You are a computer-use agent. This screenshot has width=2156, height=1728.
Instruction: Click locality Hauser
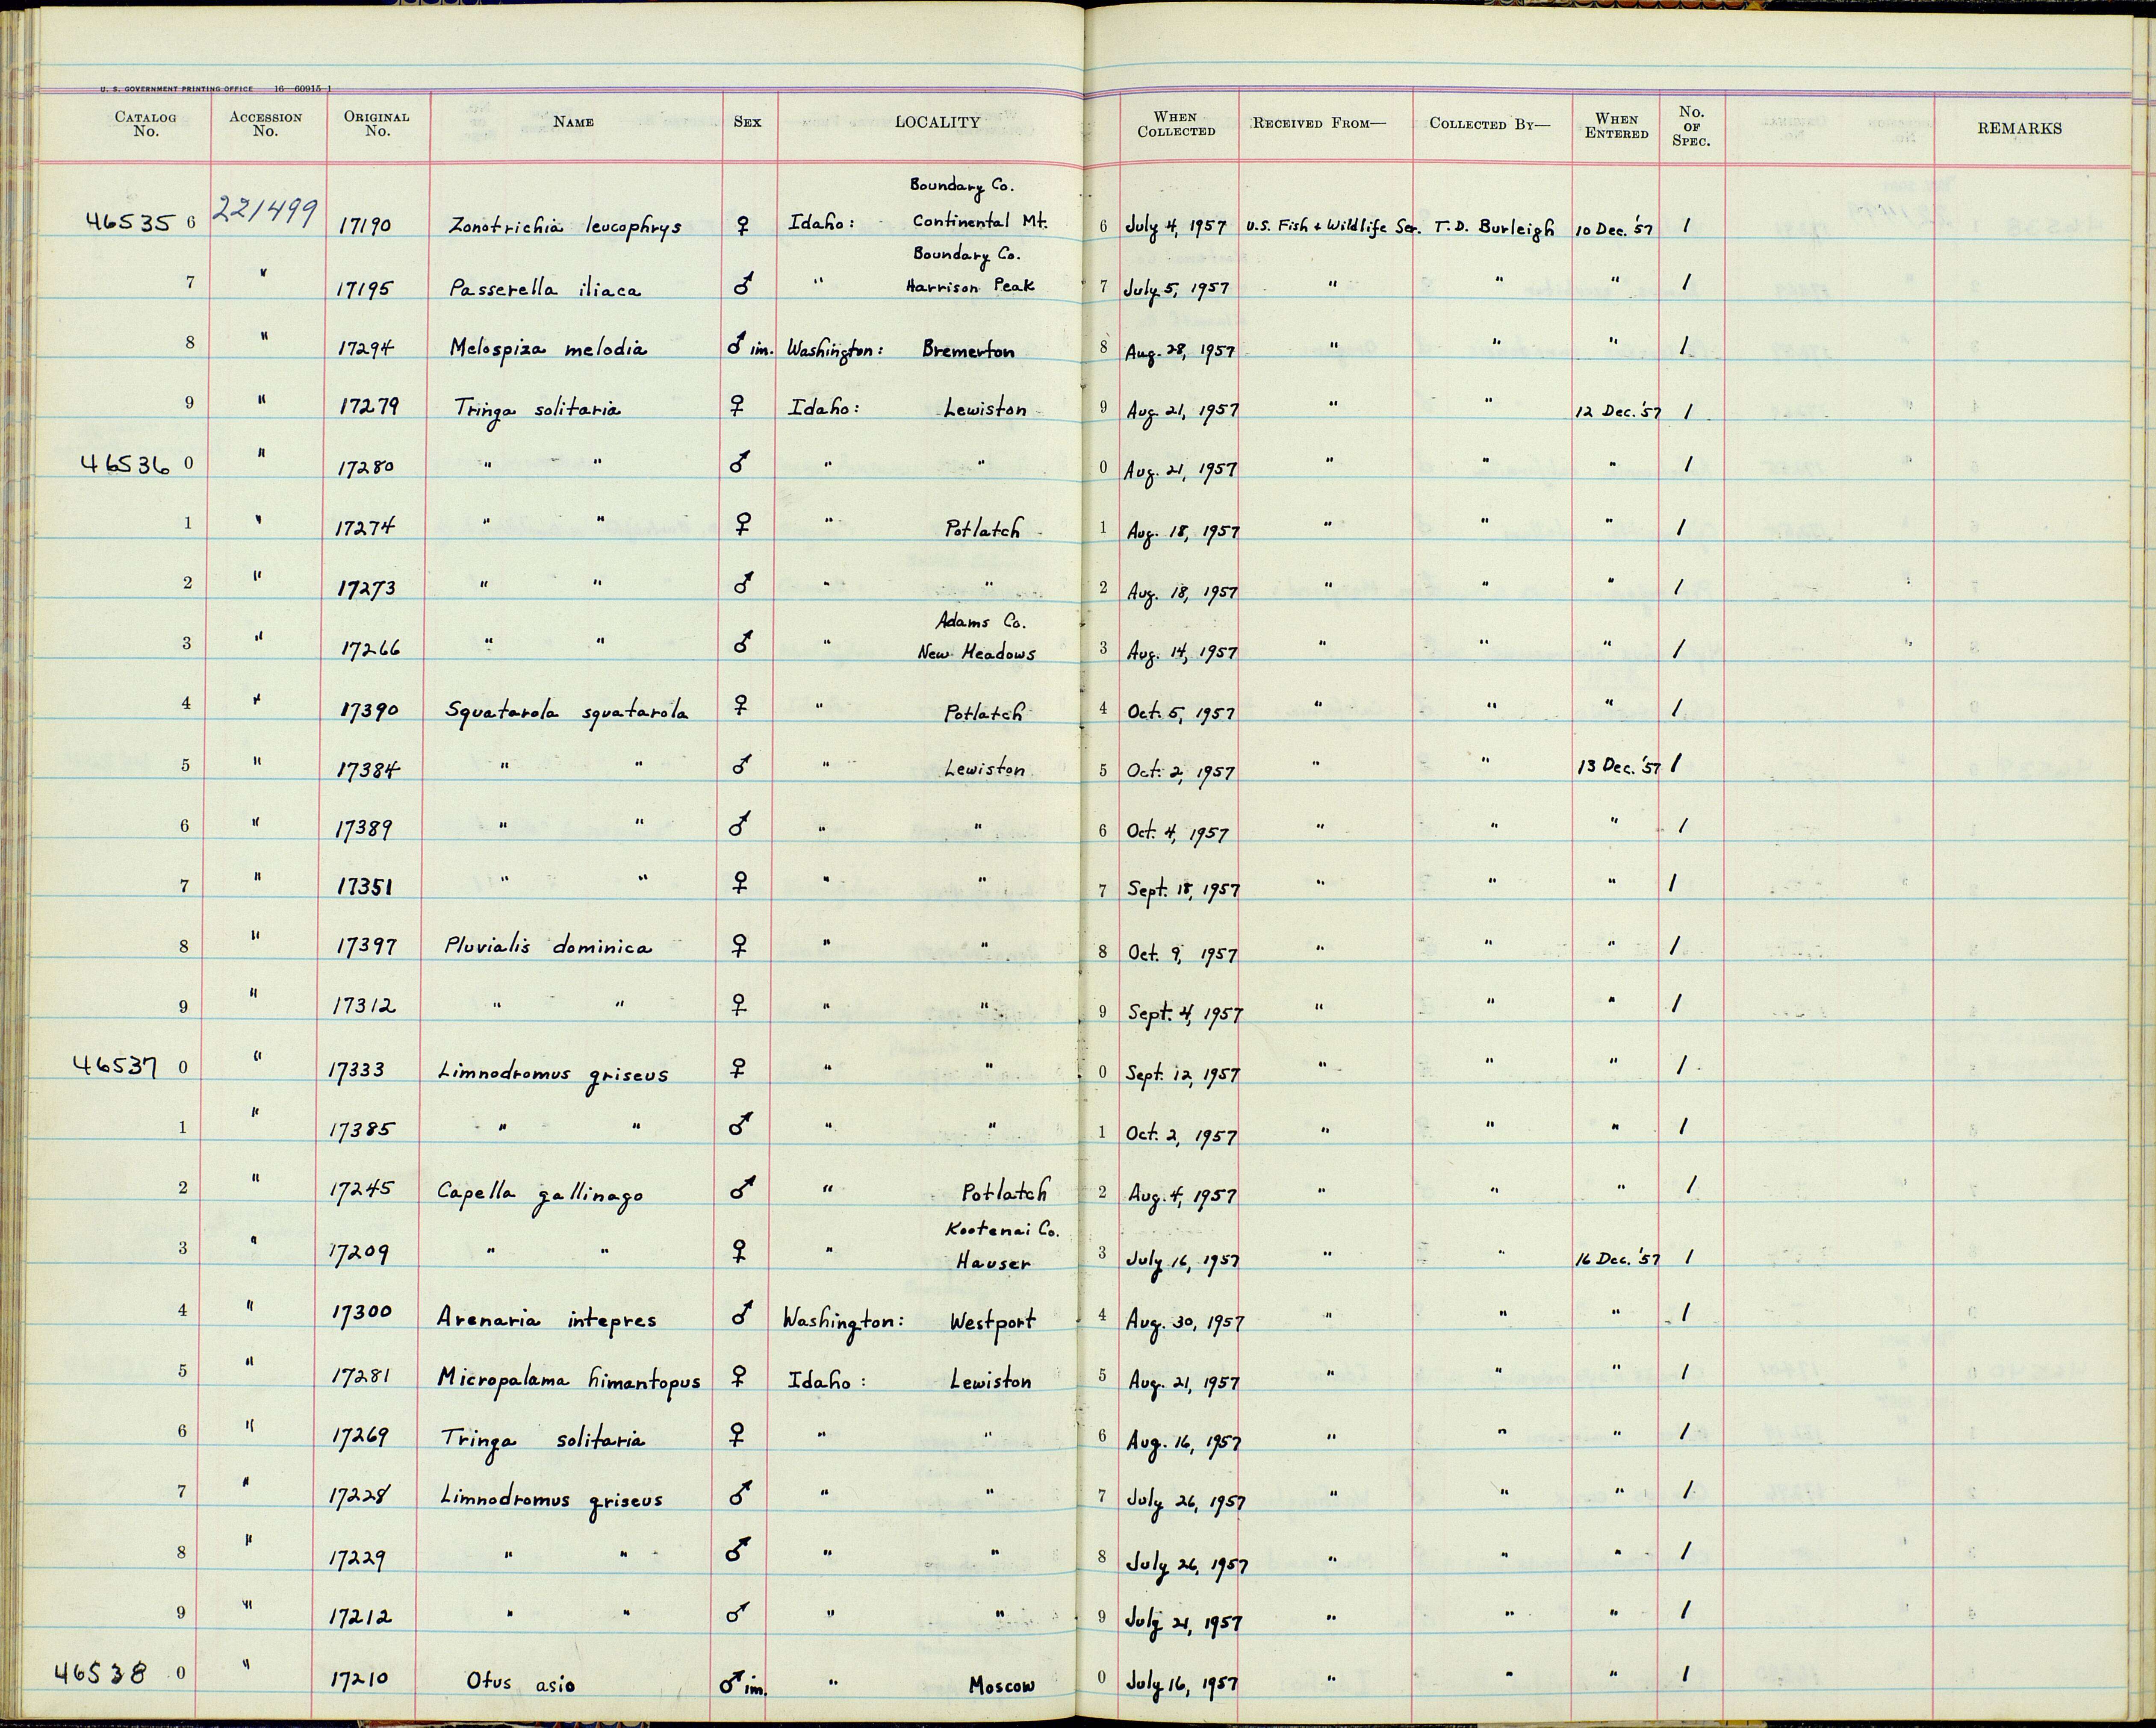pyautogui.click(x=993, y=1262)
